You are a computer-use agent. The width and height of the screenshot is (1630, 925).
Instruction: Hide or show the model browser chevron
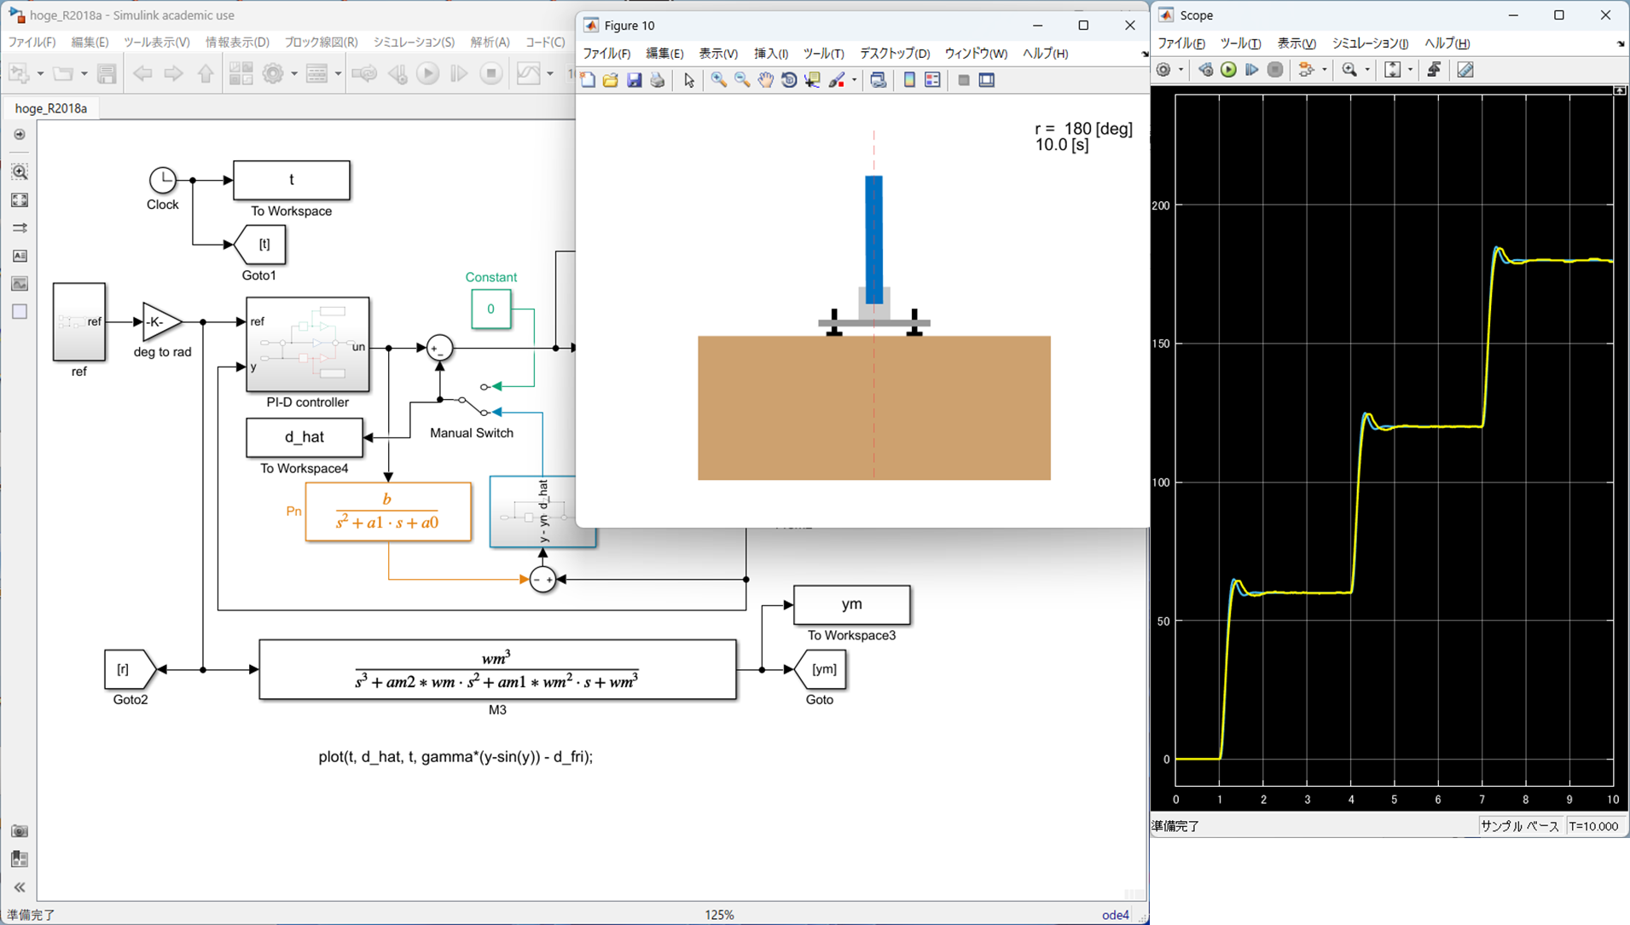tap(20, 887)
